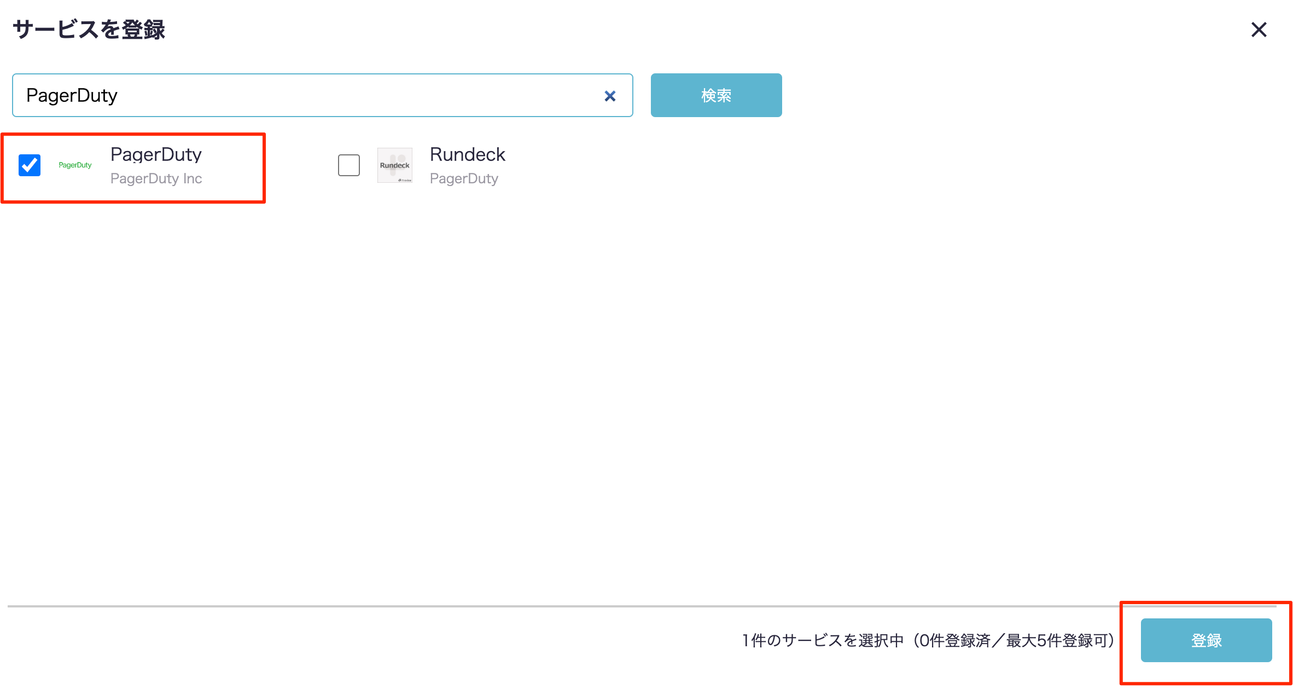Click the 最大5件登録可 limit note

(1056, 640)
